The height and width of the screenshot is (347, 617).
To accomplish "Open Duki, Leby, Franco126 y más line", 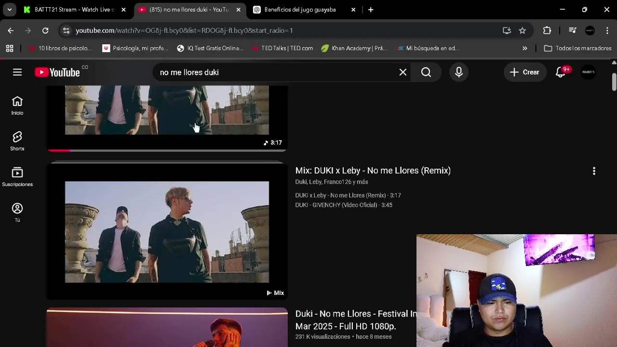I will coord(332,182).
